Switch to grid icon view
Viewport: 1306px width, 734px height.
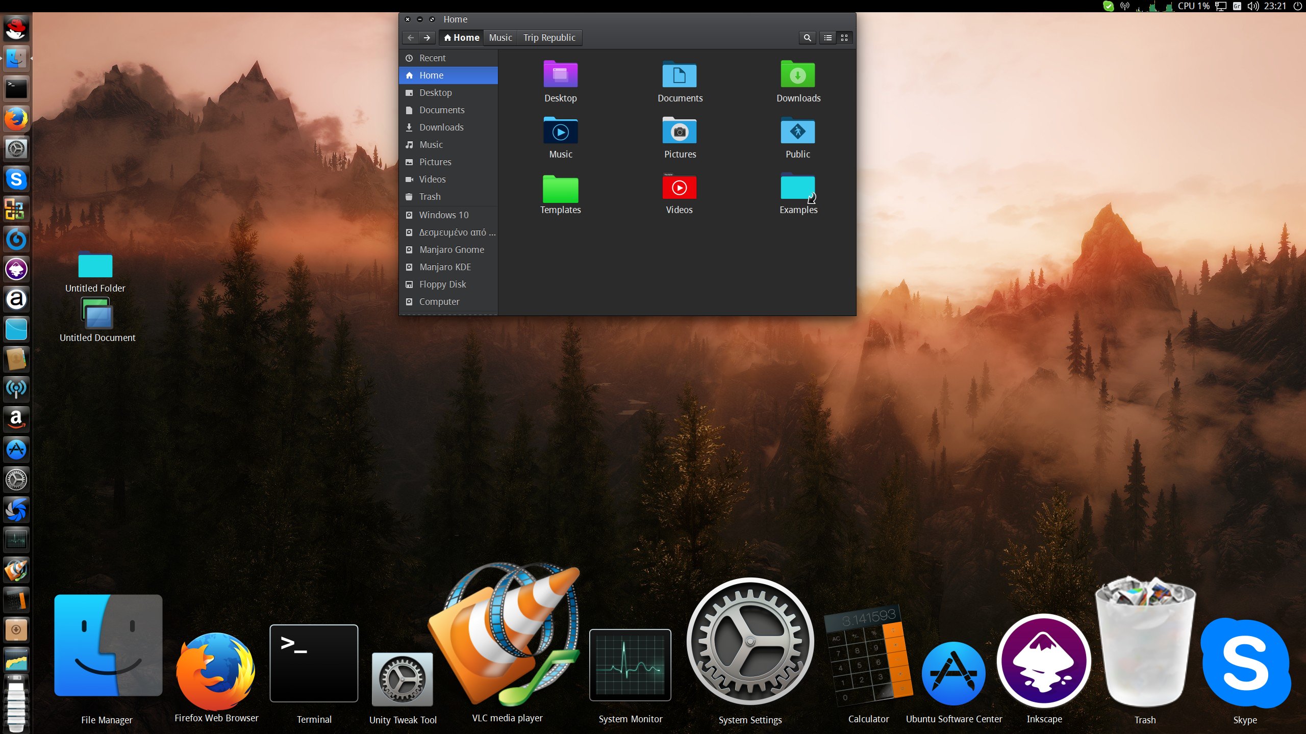844,38
